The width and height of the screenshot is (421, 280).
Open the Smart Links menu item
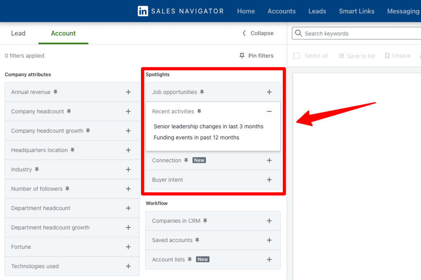click(356, 11)
